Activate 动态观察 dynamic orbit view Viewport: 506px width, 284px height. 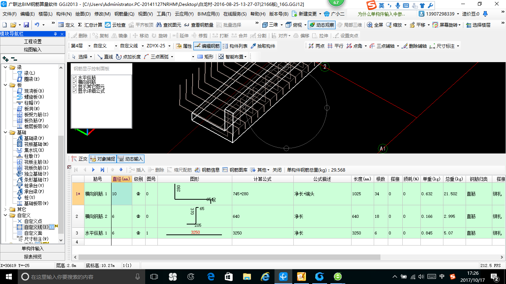tap(322, 25)
